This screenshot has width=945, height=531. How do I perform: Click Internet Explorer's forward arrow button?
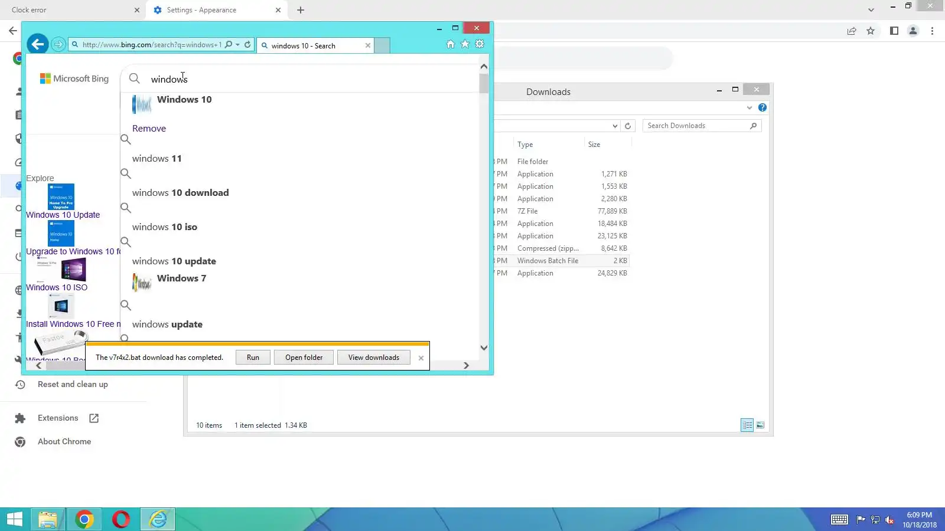(58, 44)
